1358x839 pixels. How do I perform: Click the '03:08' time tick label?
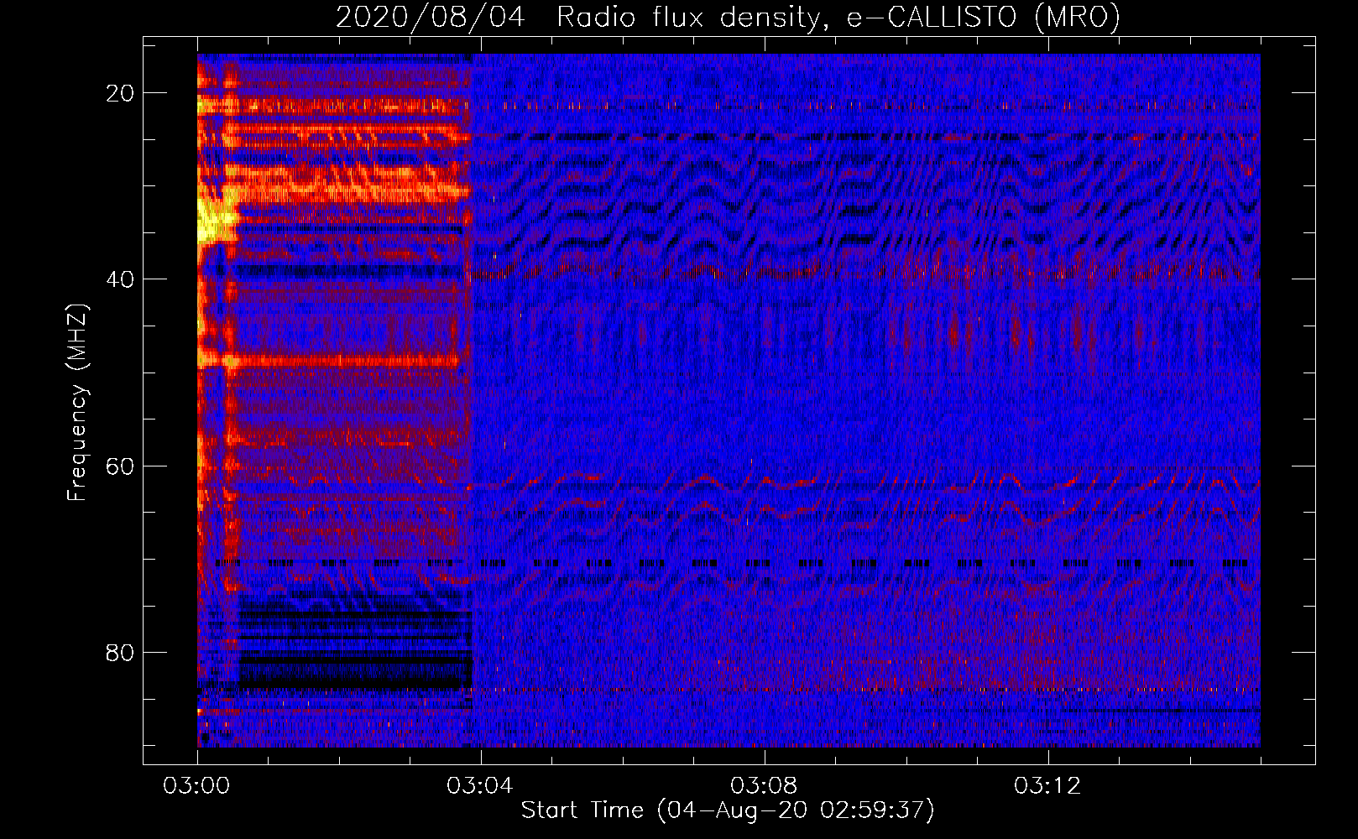[x=764, y=786]
